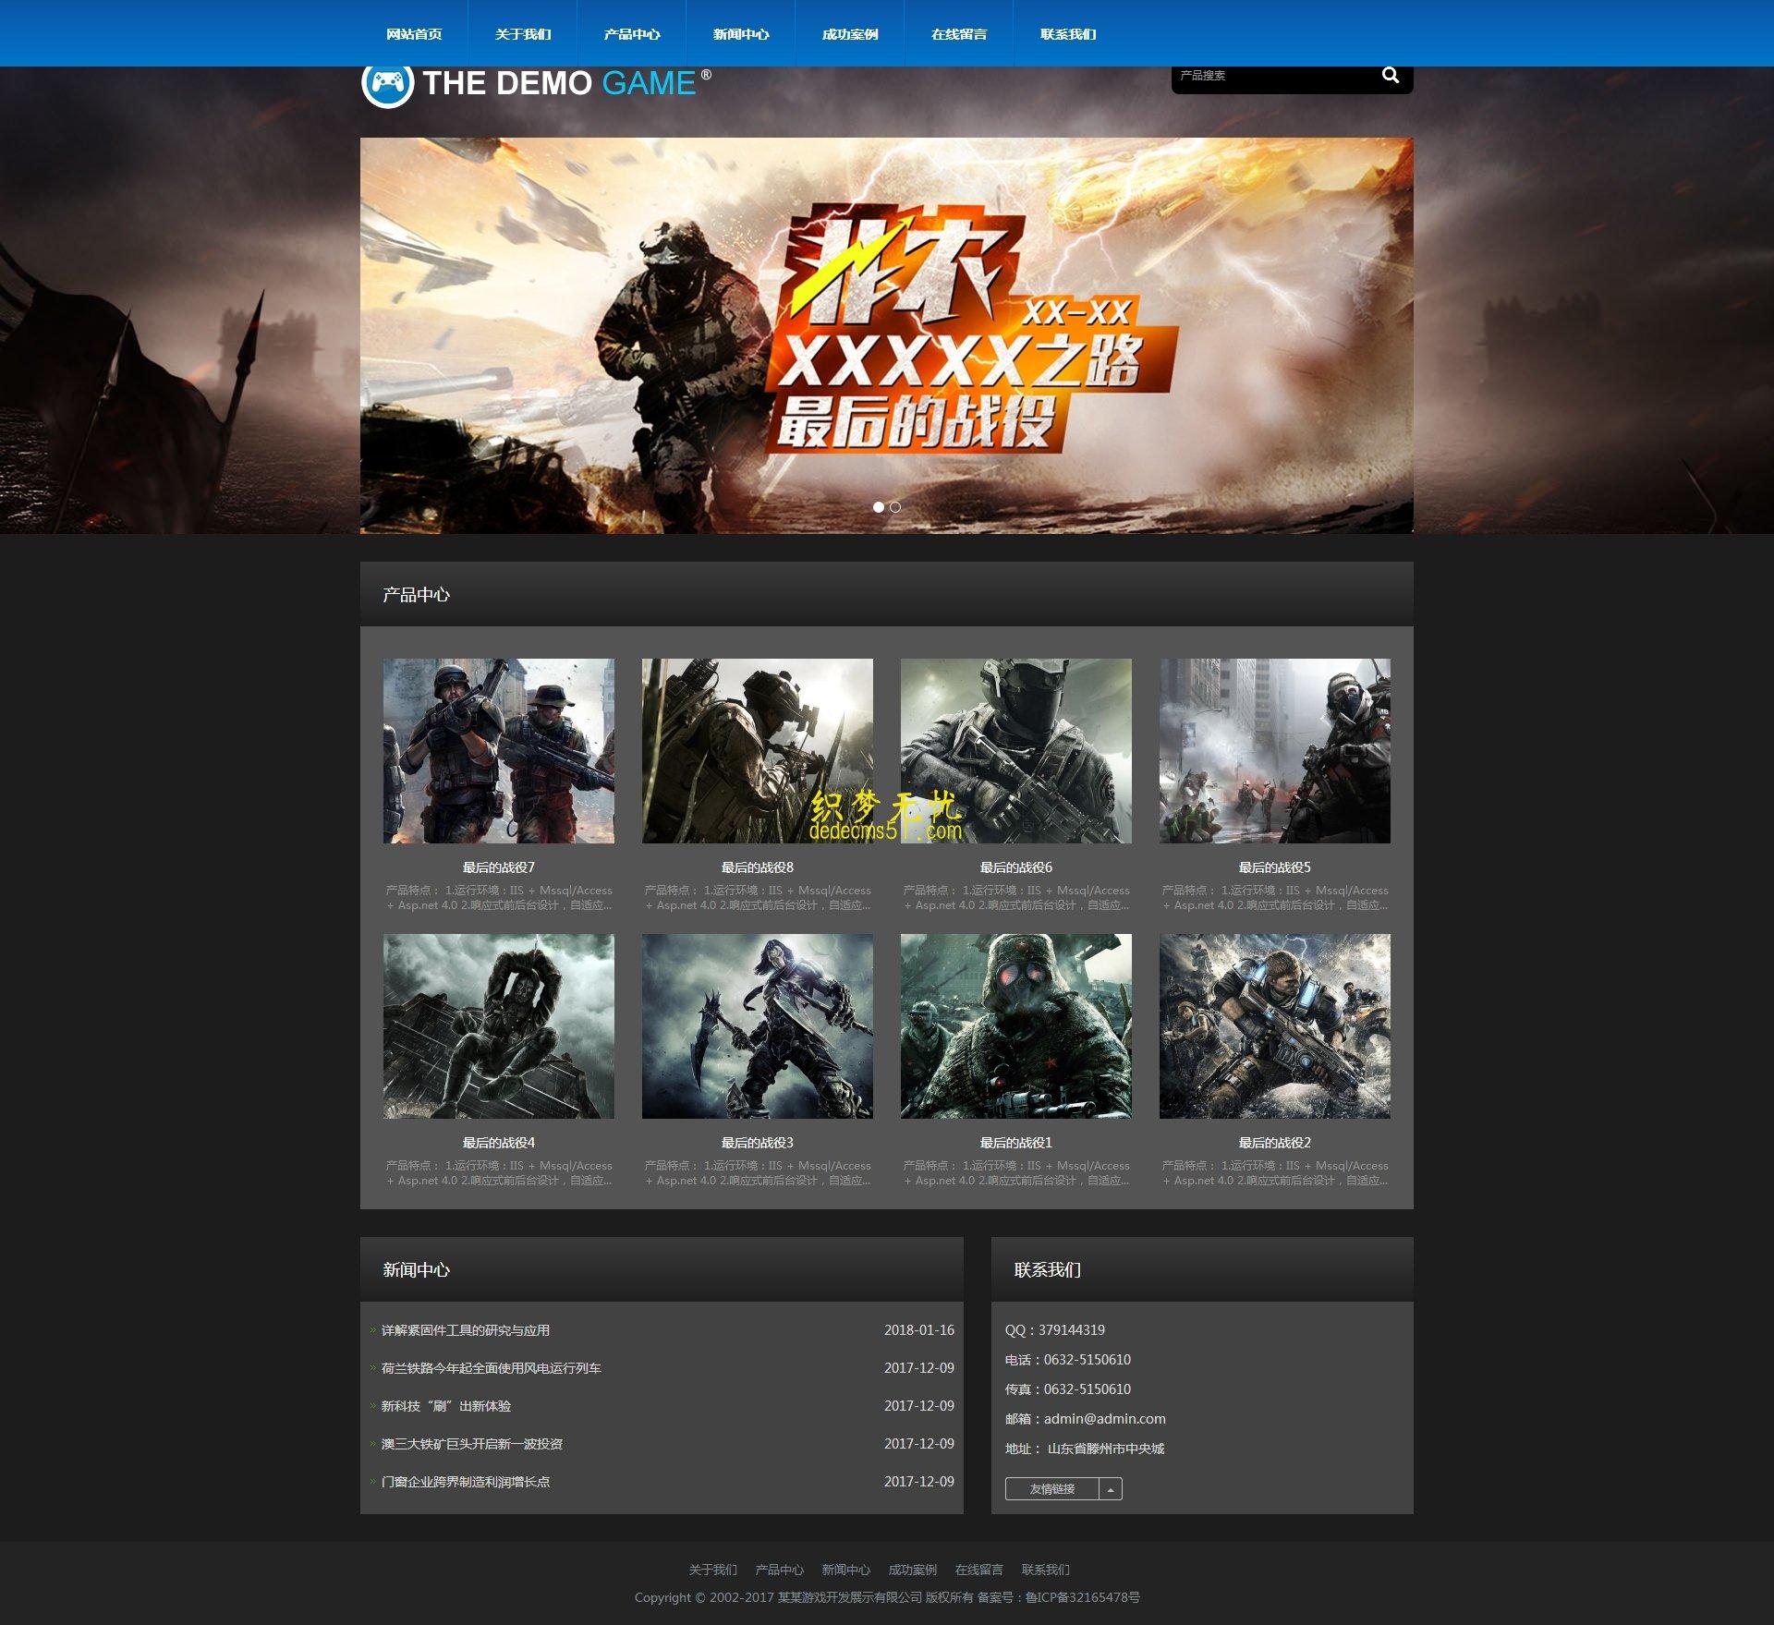
Task: Click the 最后的战役2 product description text
Action: pos(1275,1173)
